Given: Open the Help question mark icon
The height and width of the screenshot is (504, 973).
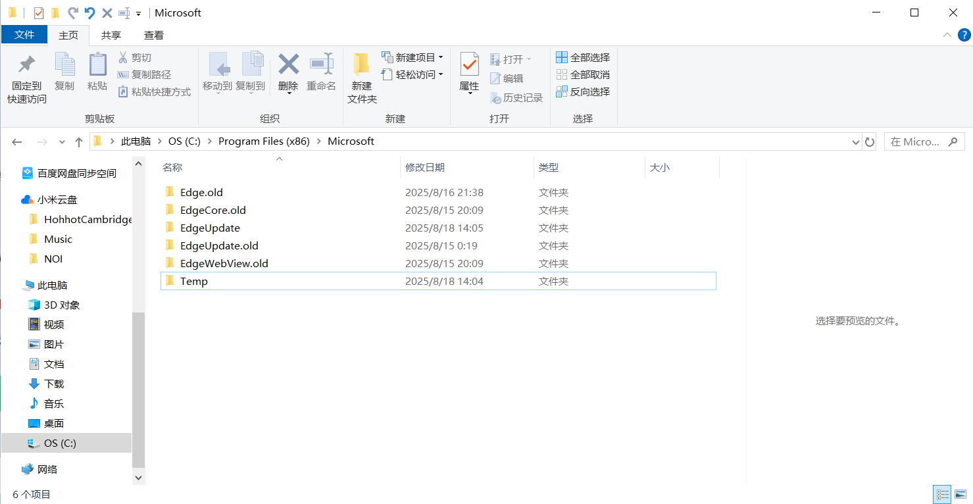Looking at the screenshot, I should [x=963, y=35].
